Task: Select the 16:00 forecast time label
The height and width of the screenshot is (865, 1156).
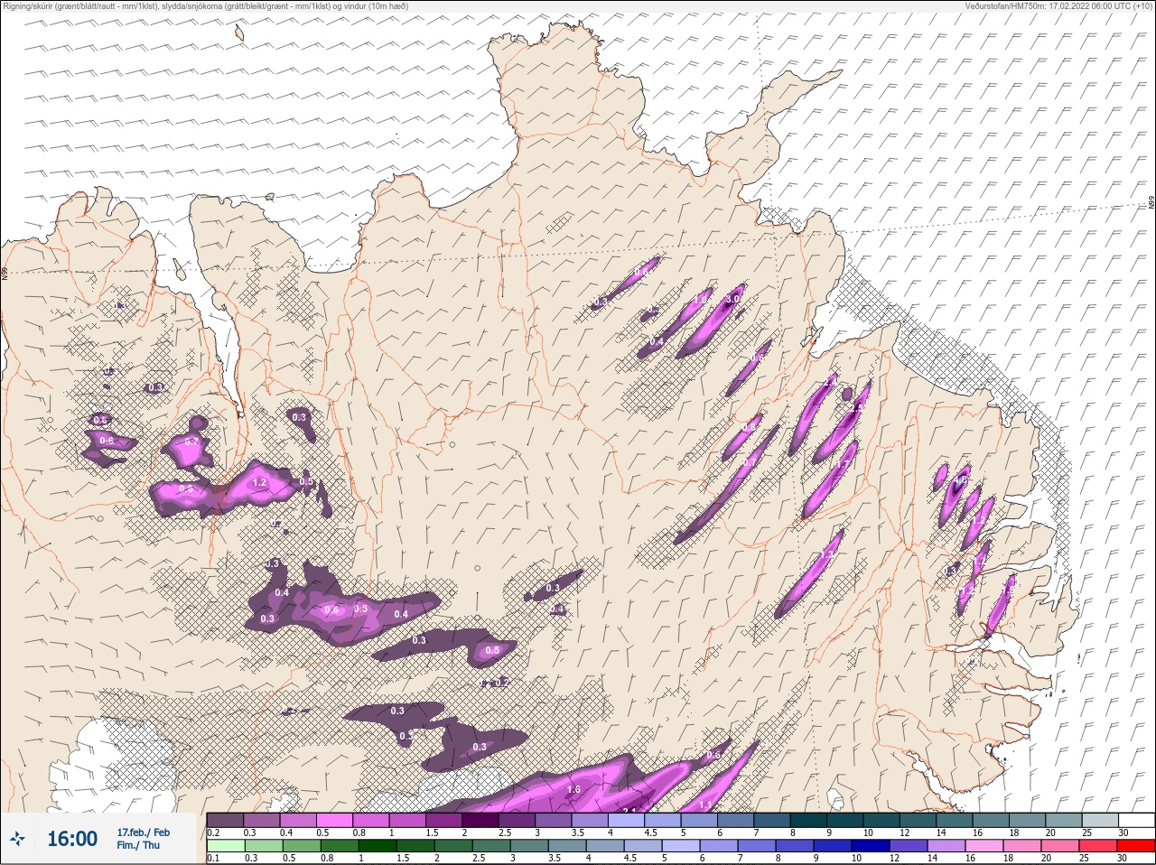Action: [x=72, y=839]
